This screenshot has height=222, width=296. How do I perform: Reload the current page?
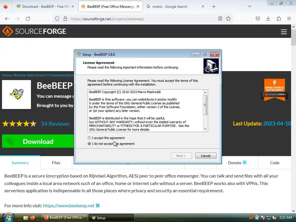tap(28, 19)
